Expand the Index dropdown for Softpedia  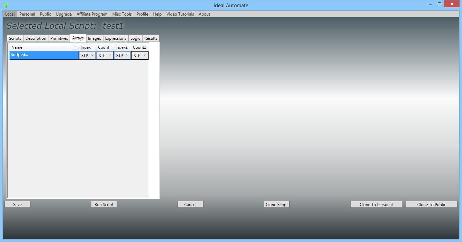coord(88,55)
